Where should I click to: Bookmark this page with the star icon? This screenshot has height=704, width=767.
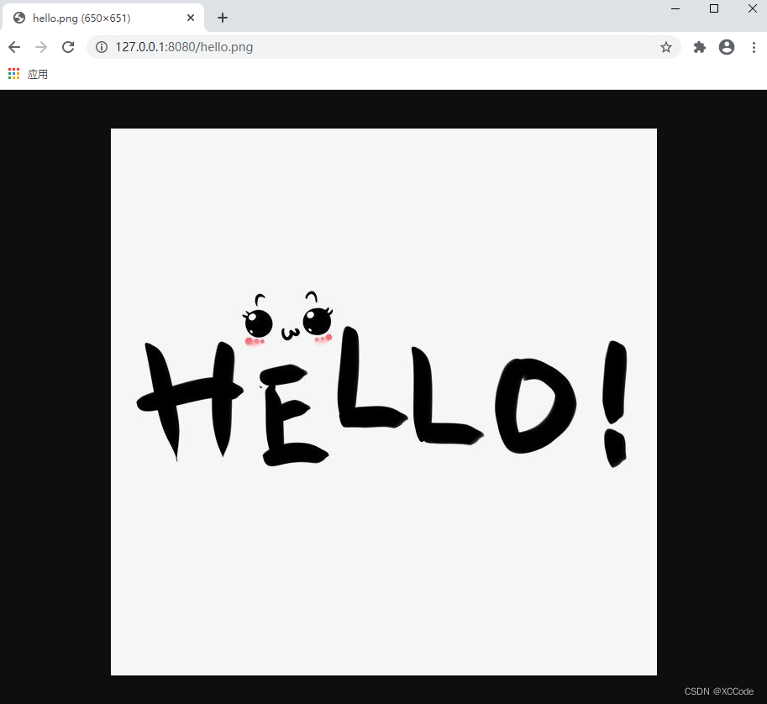click(665, 47)
